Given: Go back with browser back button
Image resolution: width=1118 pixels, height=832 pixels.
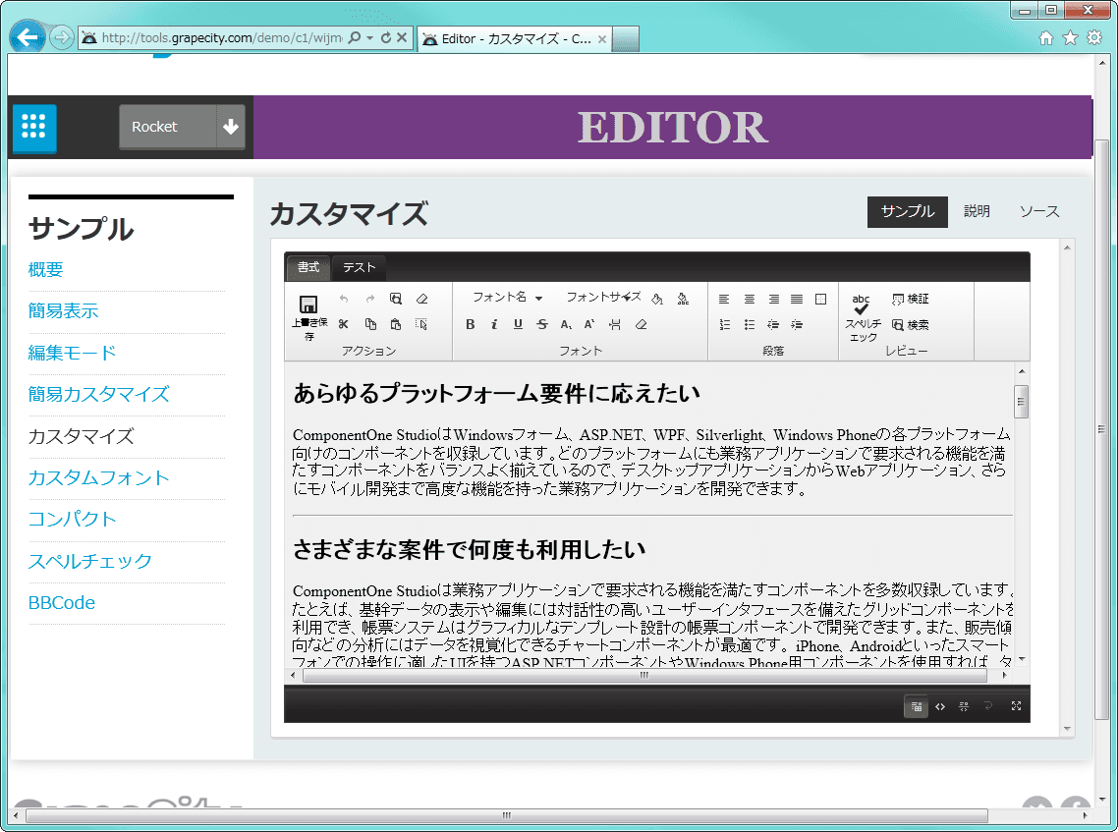Looking at the screenshot, I should (28, 37).
